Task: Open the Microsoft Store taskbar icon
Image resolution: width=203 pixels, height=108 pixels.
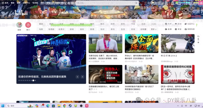Action: tap(53, 106)
